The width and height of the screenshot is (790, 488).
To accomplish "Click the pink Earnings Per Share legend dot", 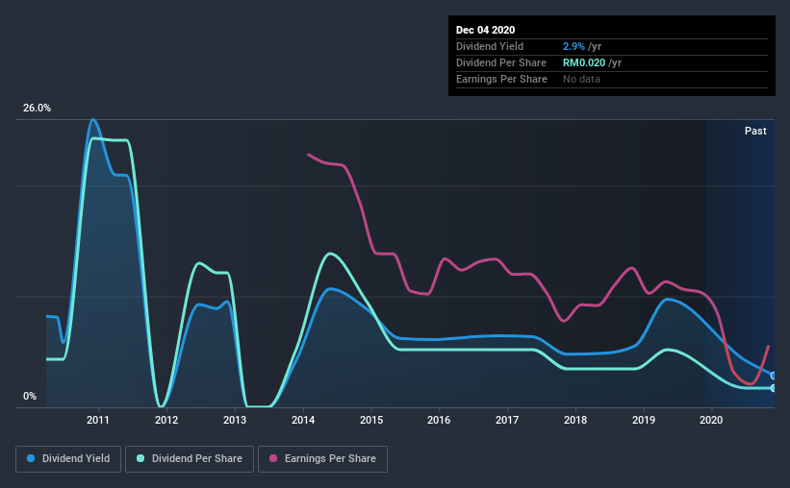I will click(273, 458).
